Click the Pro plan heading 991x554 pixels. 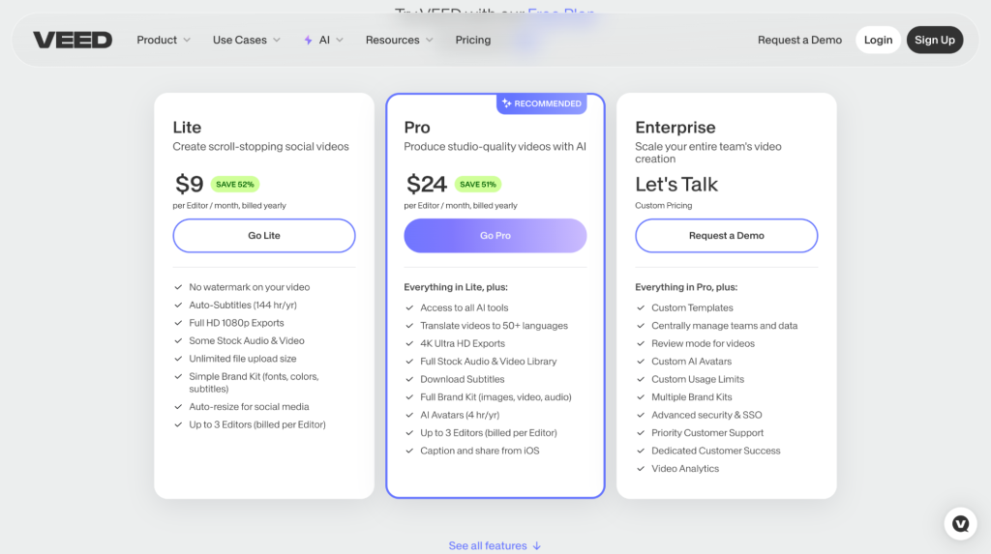click(x=417, y=128)
